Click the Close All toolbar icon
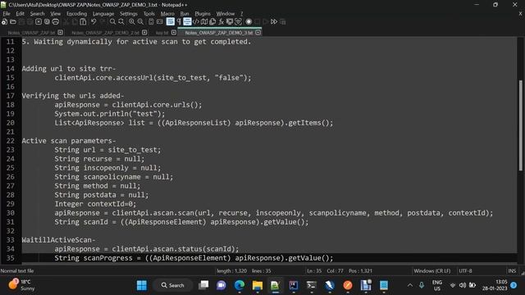Viewport: 525px width, 295px height. point(47,22)
